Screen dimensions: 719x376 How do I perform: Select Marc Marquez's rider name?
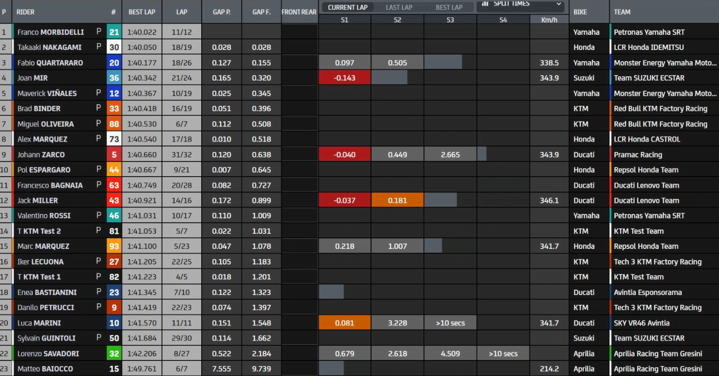43,246
